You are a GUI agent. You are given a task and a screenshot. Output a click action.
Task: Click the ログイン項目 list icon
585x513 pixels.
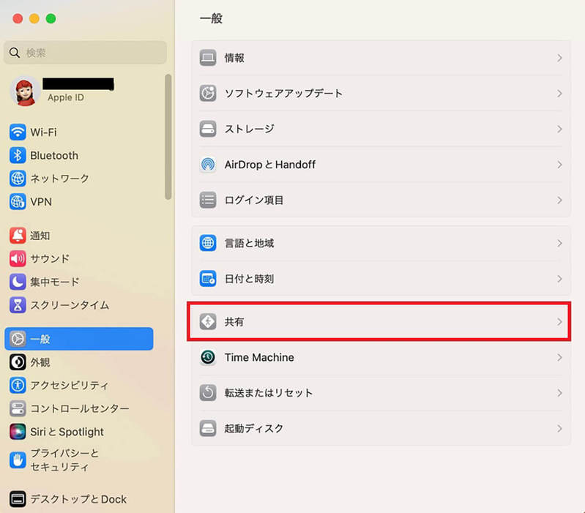tap(208, 200)
